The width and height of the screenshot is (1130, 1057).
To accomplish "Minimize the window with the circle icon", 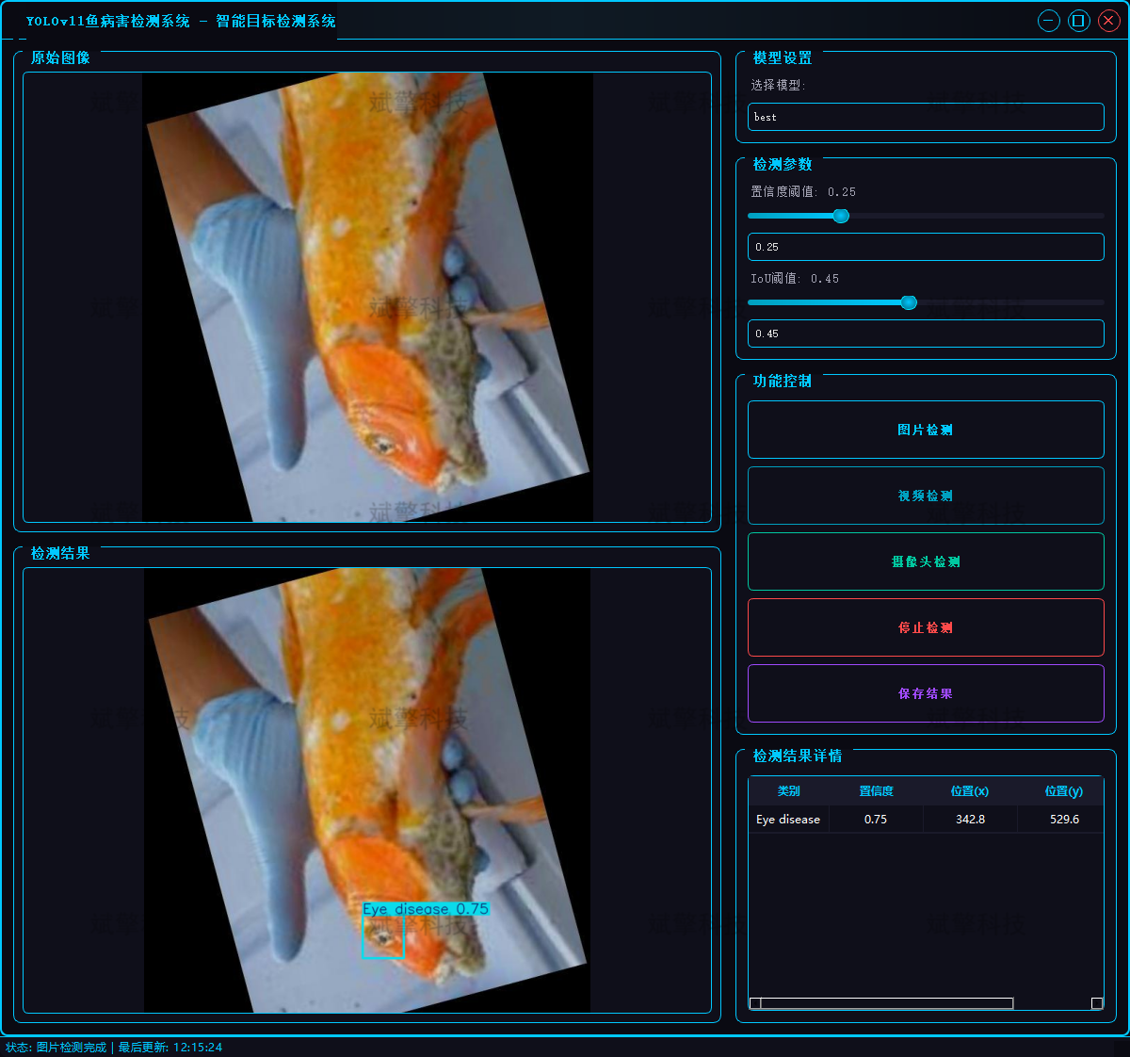I will [1049, 21].
